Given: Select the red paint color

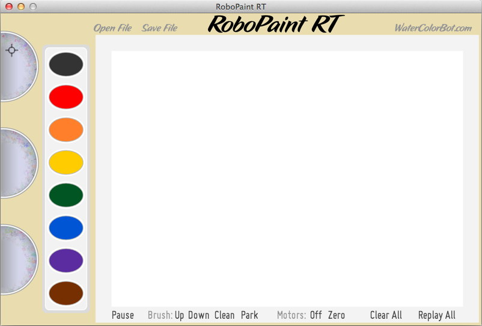Looking at the screenshot, I should point(66,97).
